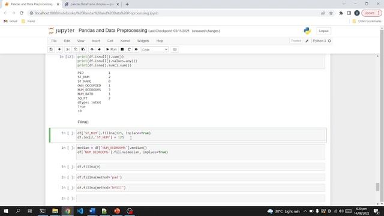Bookmark this page with the star icon

(x=331, y=13)
